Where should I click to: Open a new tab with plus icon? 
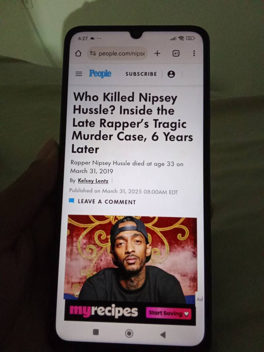tap(157, 53)
